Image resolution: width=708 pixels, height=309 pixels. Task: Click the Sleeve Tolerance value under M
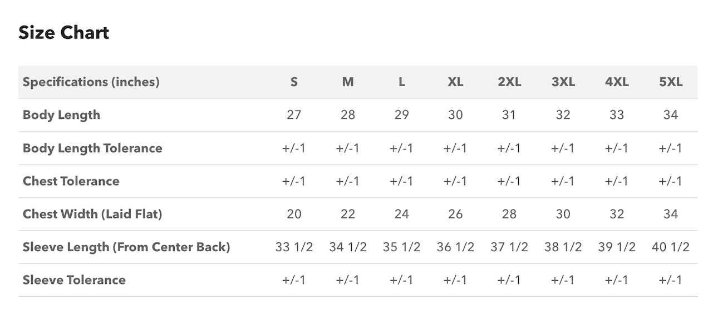point(348,280)
